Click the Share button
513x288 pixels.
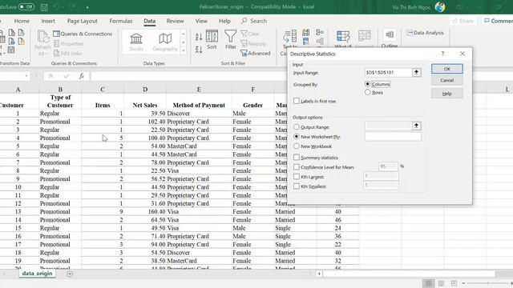463,21
